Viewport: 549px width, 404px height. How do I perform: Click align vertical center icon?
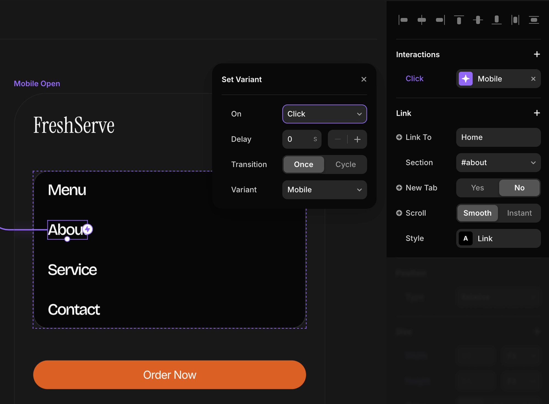pyautogui.click(x=478, y=20)
